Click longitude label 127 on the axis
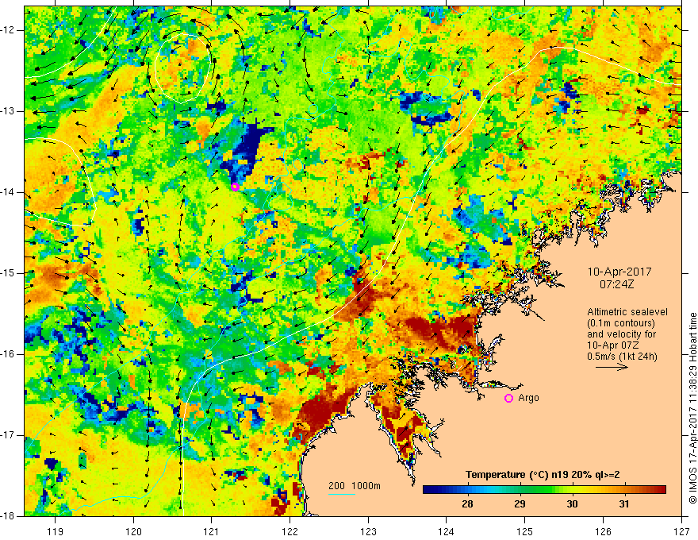The image size is (698, 540). tap(681, 531)
